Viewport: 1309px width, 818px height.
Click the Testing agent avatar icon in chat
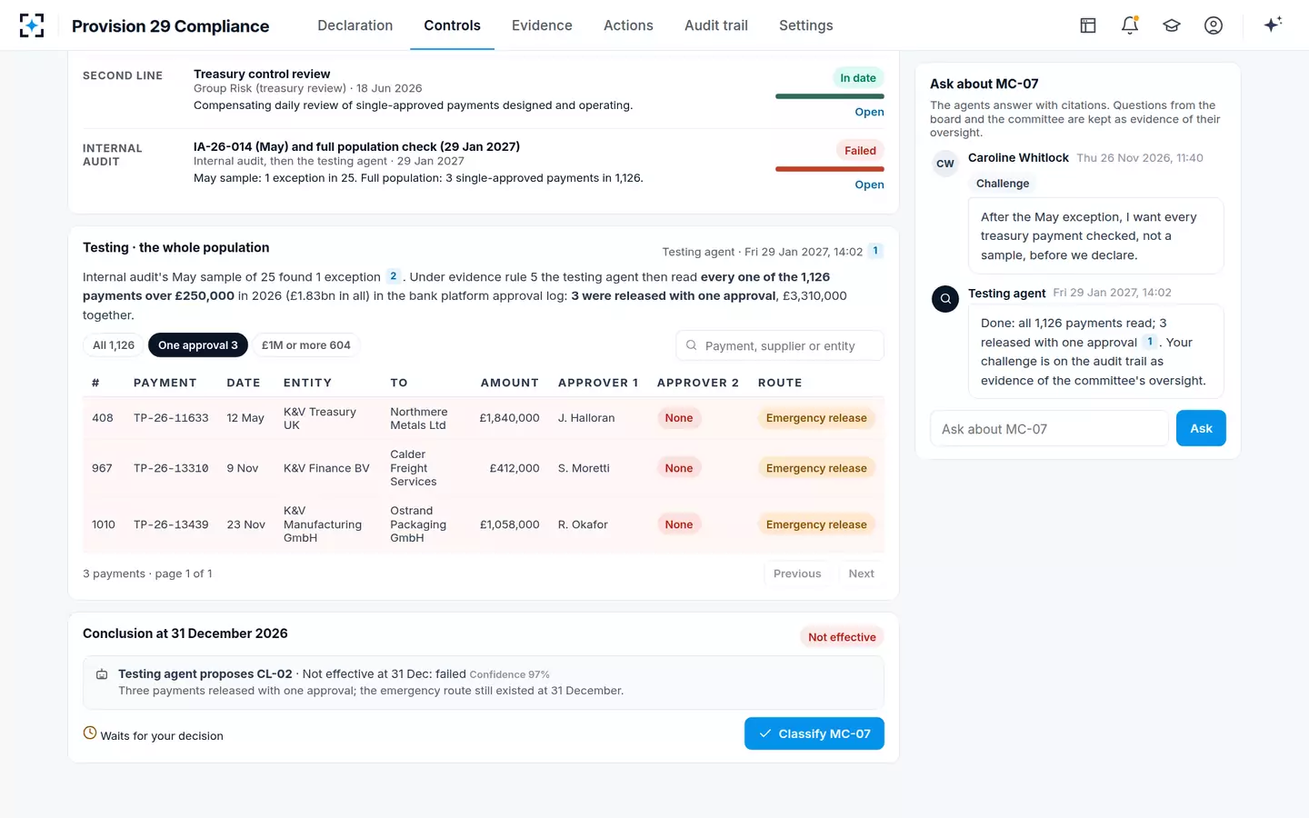(x=945, y=298)
